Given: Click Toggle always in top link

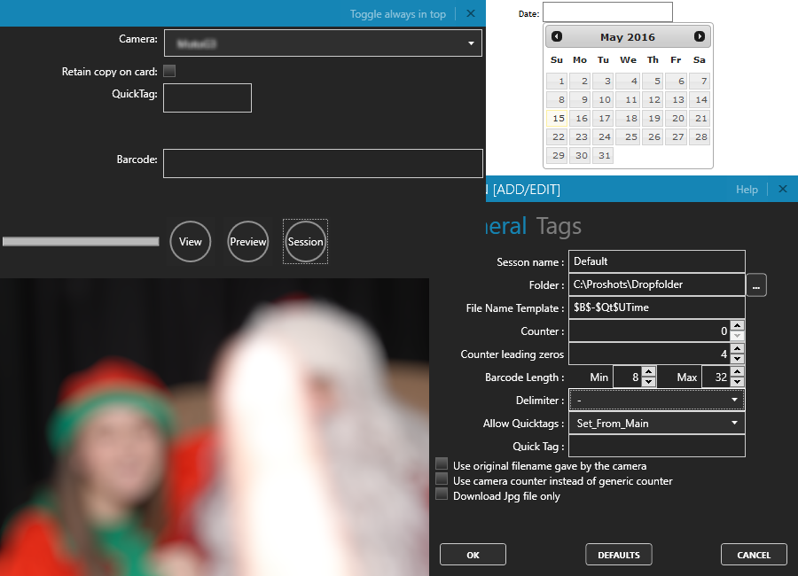Looking at the screenshot, I should pyautogui.click(x=398, y=14).
